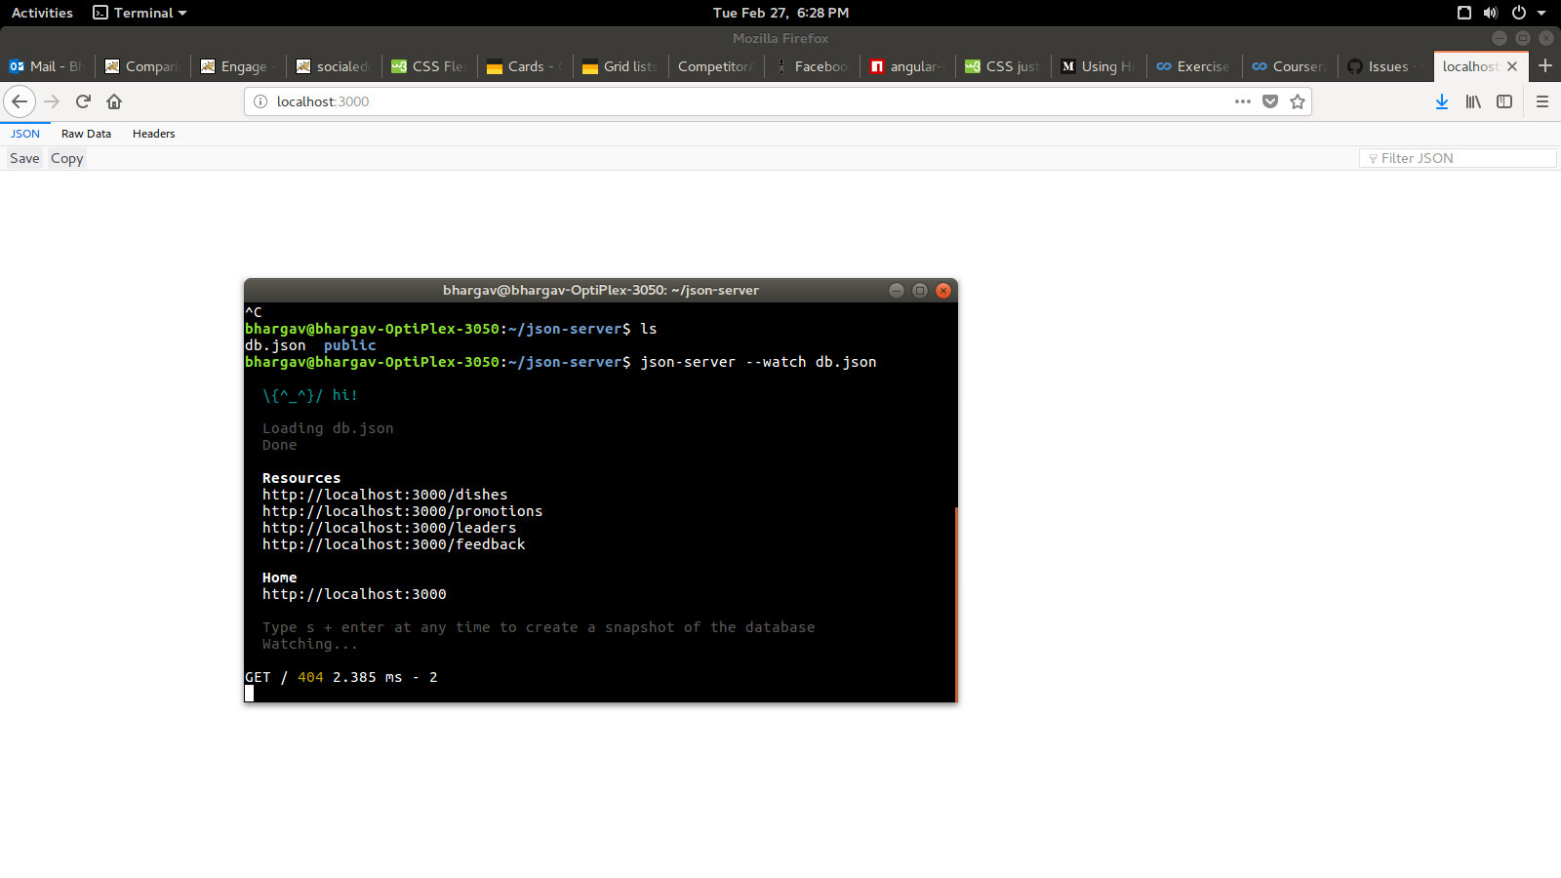
Task: Open the Firefox hamburger menu
Action: [1542, 101]
